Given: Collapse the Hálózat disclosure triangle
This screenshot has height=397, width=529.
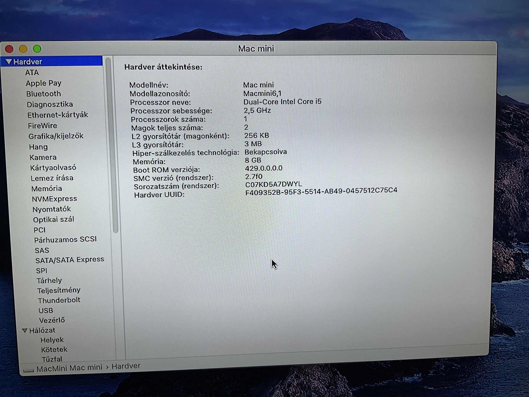Looking at the screenshot, I should [x=25, y=331].
